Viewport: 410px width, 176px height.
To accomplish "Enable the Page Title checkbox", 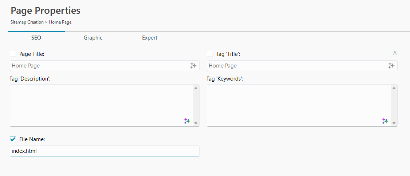I will pos(13,54).
